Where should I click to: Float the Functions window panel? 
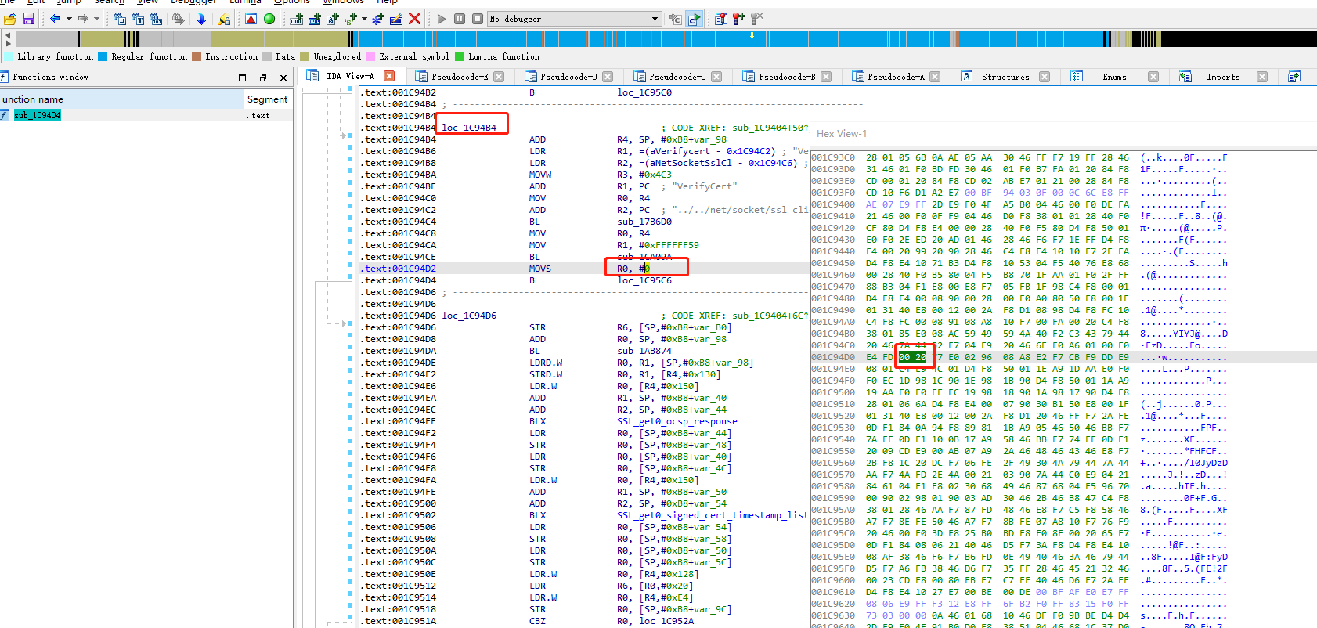(263, 78)
